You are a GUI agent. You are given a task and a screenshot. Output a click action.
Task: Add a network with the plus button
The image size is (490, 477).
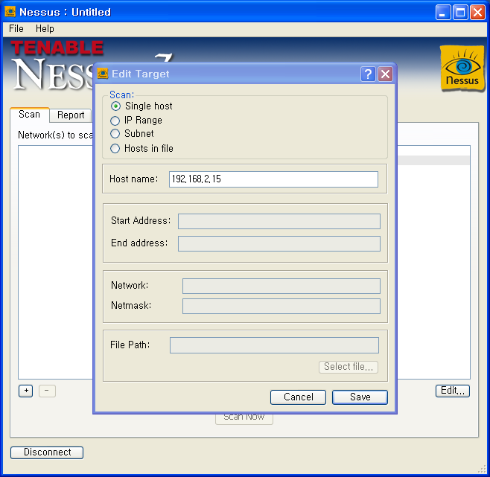point(25,391)
